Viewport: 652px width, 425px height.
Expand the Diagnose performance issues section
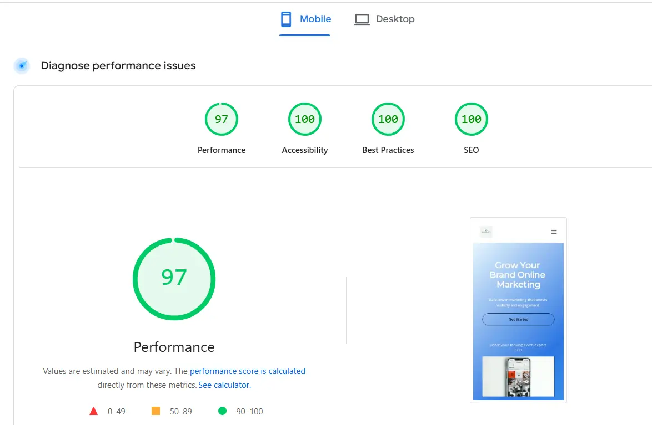point(118,65)
